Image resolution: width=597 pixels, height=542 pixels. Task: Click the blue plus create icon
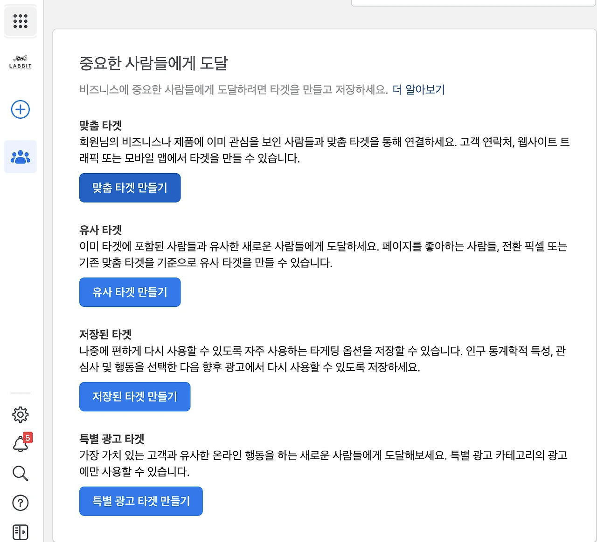click(x=21, y=109)
